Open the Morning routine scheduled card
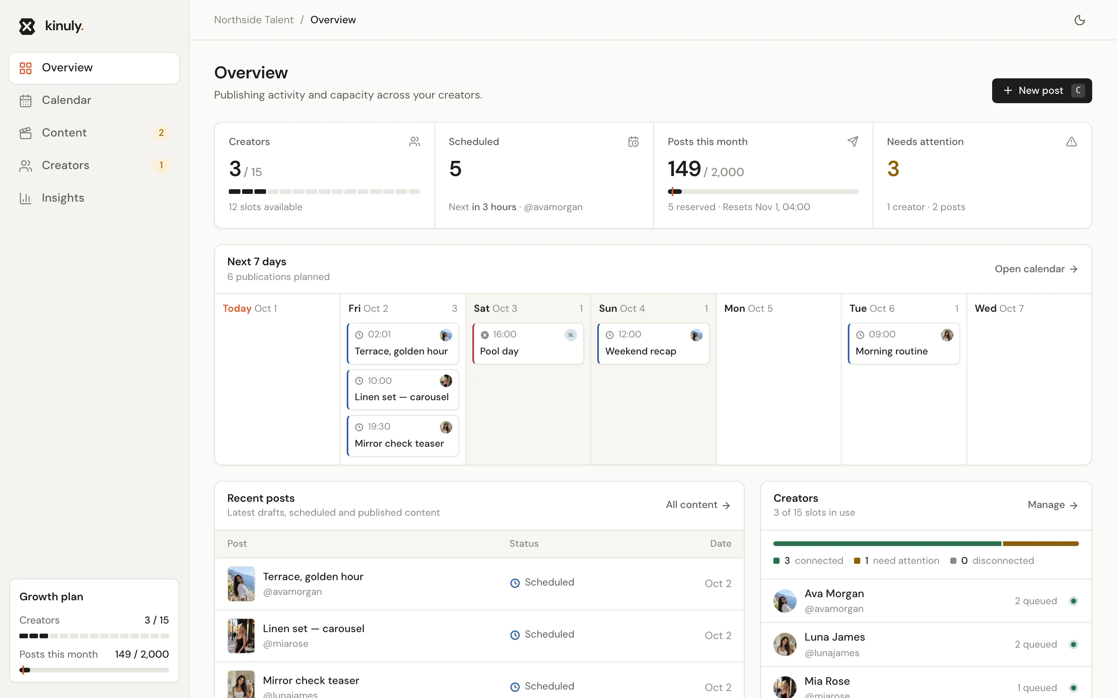This screenshot has width=1117, height=698. tap(903, 344)
